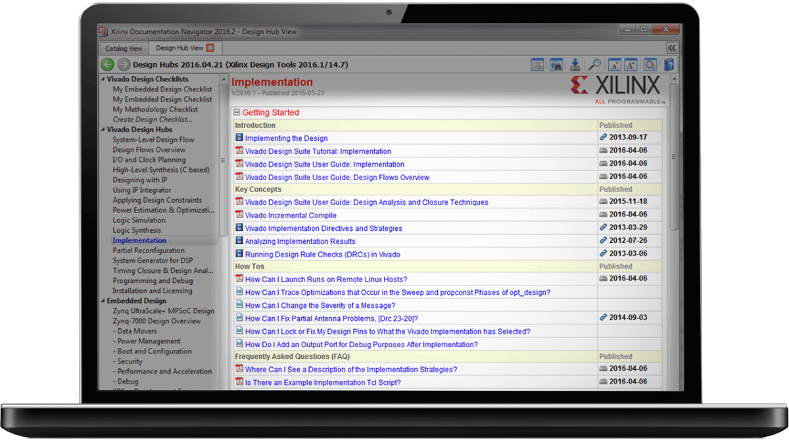Click the link icon next to 2013-09-17

pos(604,137)
